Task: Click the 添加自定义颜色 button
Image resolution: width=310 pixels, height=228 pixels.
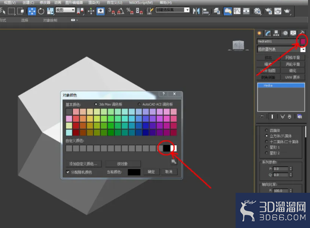Action: pos(83,164)
